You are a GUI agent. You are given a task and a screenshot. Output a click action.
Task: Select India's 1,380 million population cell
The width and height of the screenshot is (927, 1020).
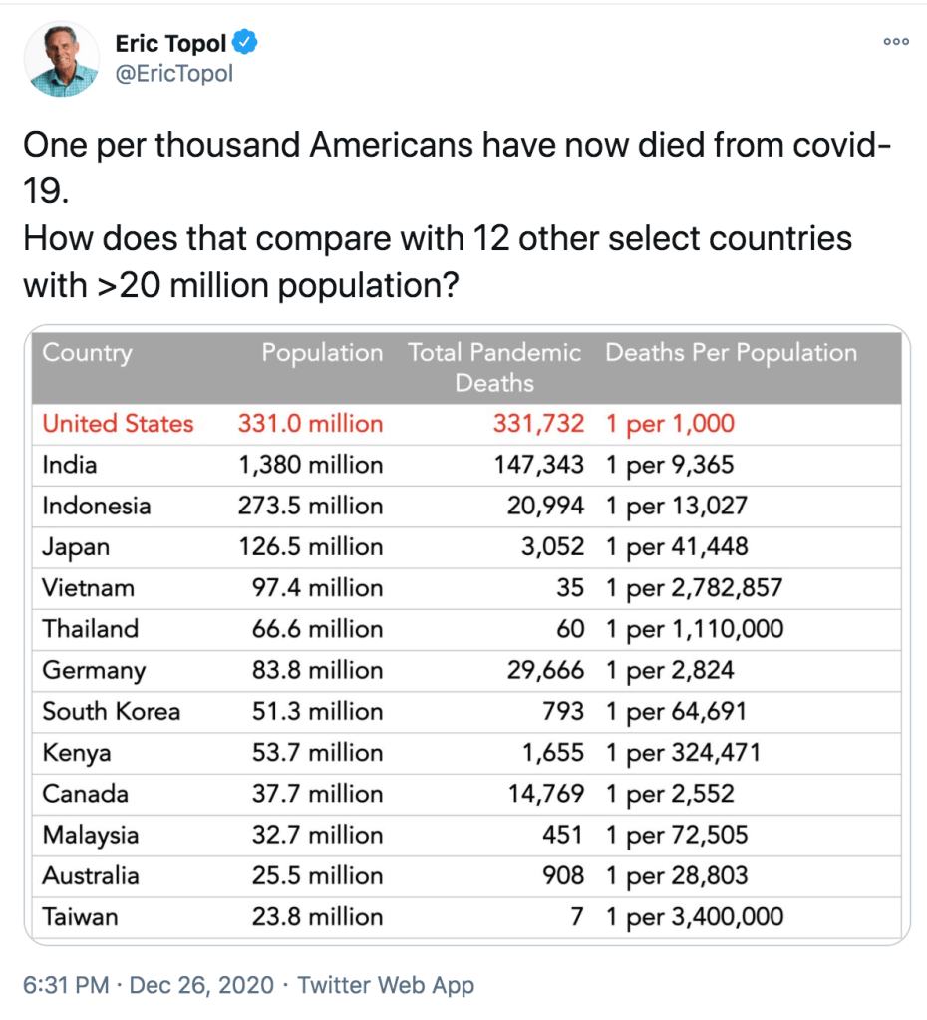tap(310, 465)
